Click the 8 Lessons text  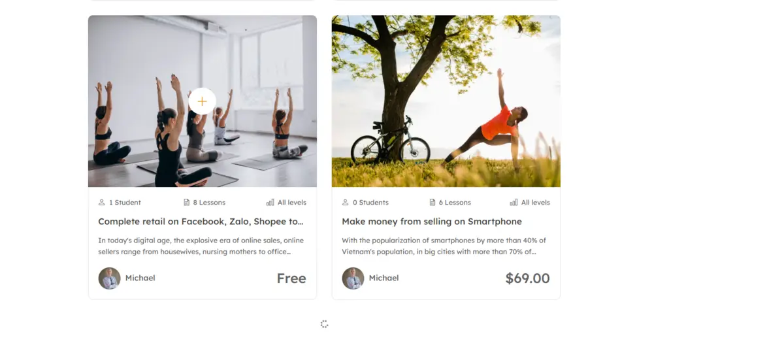click(x=209, y=203)
